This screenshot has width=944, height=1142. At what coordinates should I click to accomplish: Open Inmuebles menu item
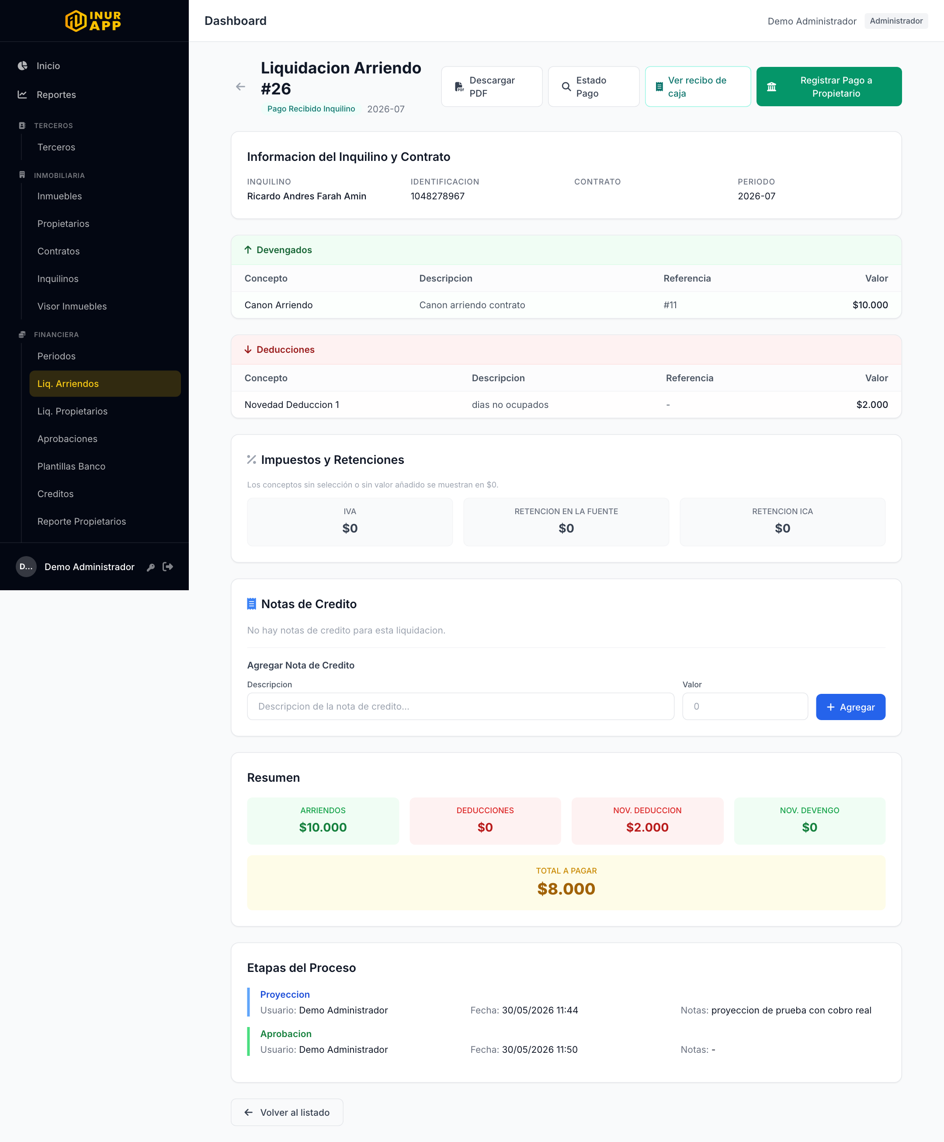105,196
